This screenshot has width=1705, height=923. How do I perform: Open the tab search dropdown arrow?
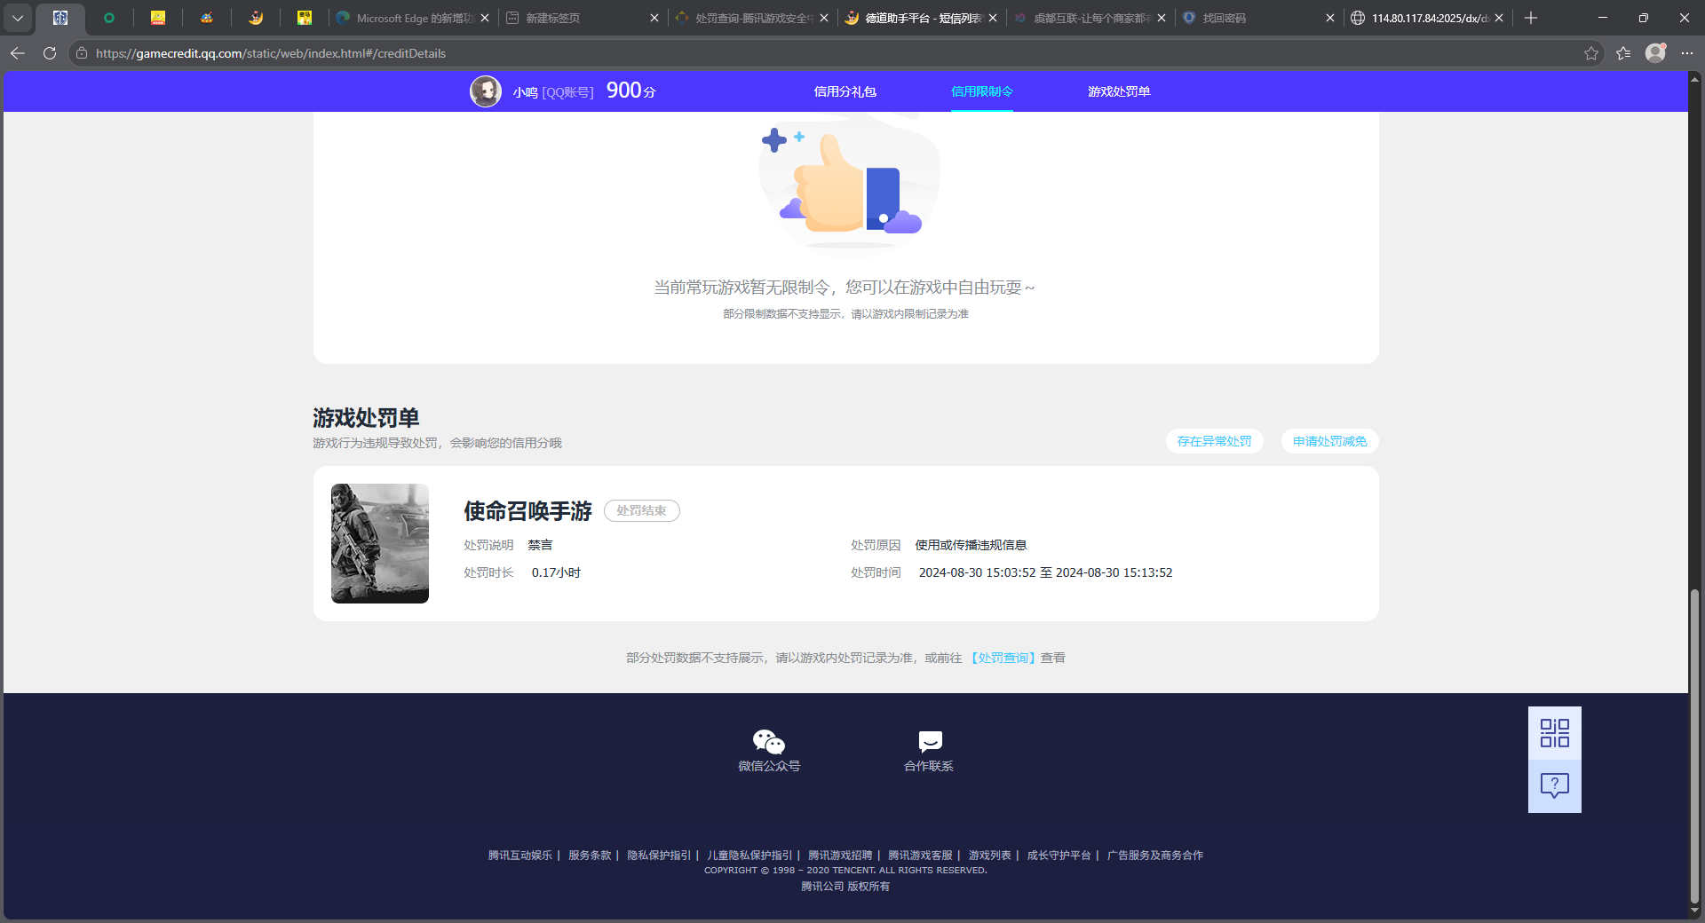click(x=18, y=18)
